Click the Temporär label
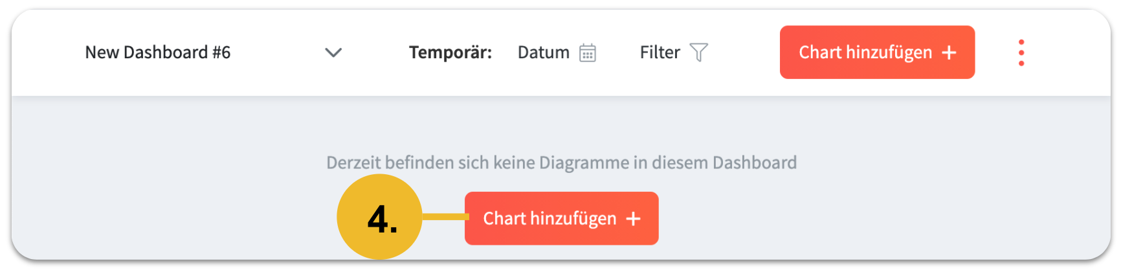The width and height of the screenshot is (1121, 272). 450,52
